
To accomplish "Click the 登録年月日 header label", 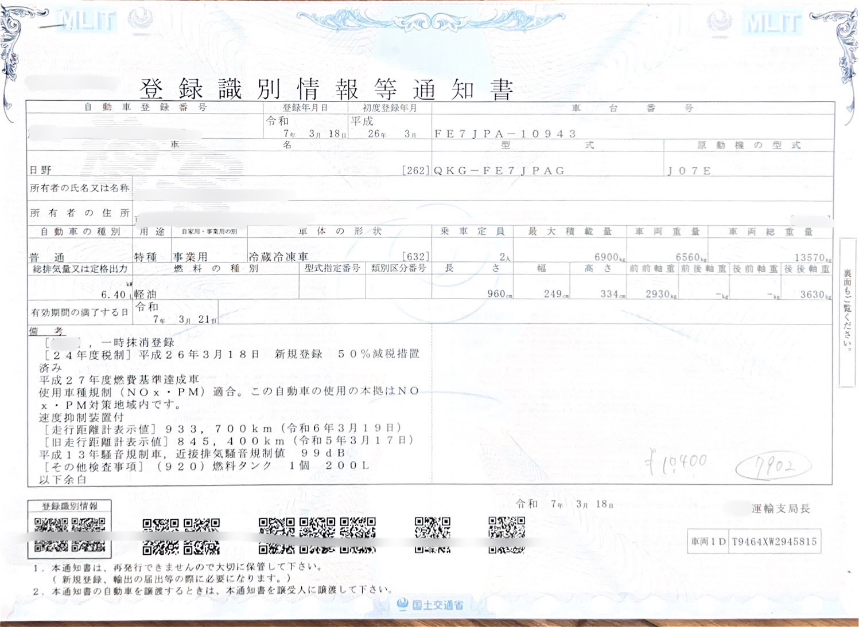I will 305,108.
